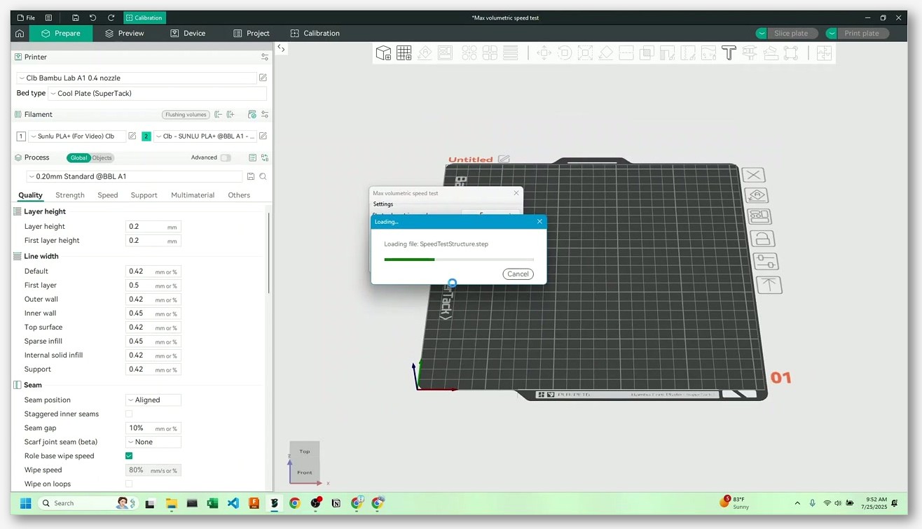Click the Print plate button
This screenshot has height=529, width=922.
coord(862,33)
